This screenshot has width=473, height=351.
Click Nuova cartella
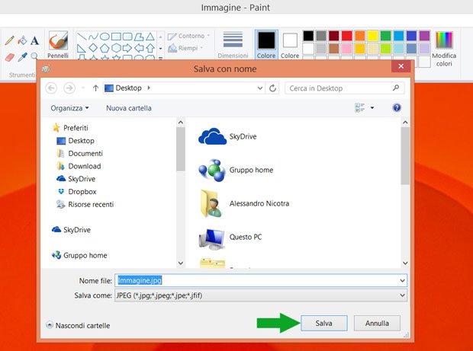tap(129, 108)
